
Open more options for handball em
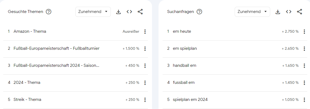(304, 65)
